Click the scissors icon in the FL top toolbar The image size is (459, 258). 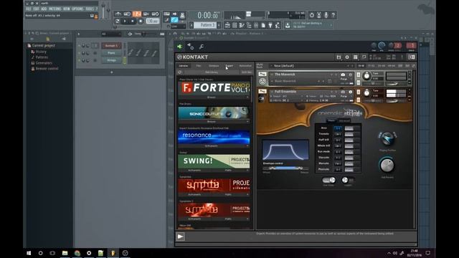pyautogui.click(x=318, y=15)
